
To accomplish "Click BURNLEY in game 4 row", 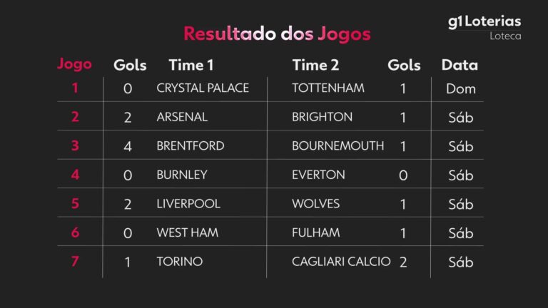I will tap(182, 175).
